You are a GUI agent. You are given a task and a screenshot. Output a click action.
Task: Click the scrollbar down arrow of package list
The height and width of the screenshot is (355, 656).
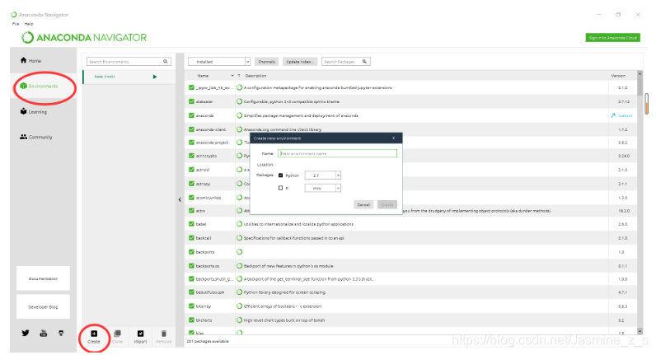point(640,331)
